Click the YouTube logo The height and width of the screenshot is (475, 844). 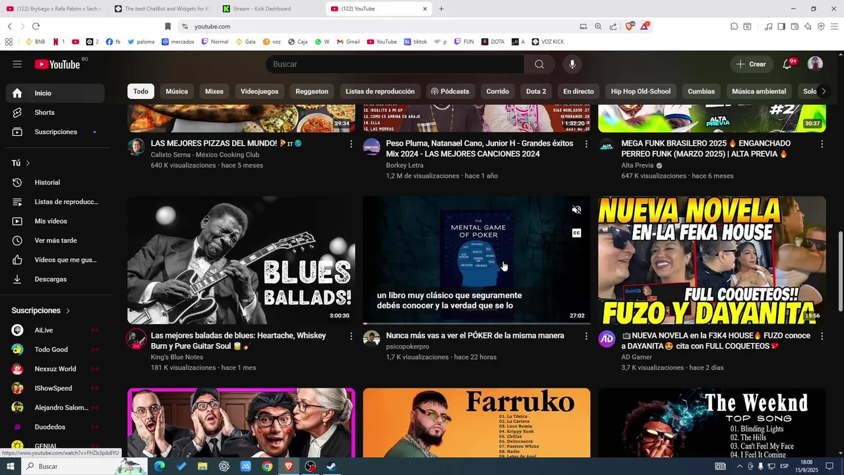[x=57, y=64]
